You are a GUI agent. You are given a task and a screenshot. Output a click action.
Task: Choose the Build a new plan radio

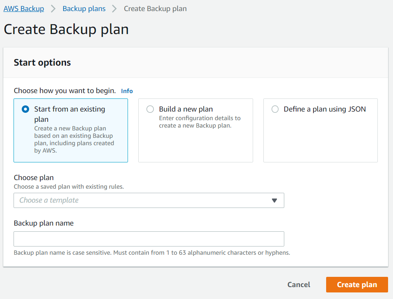pyautogui.click(x=150, y=109)
